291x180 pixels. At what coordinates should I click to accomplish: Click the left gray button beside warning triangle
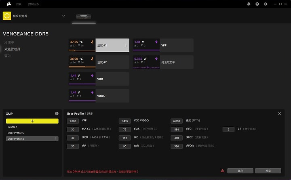click(x=240, y=171)
